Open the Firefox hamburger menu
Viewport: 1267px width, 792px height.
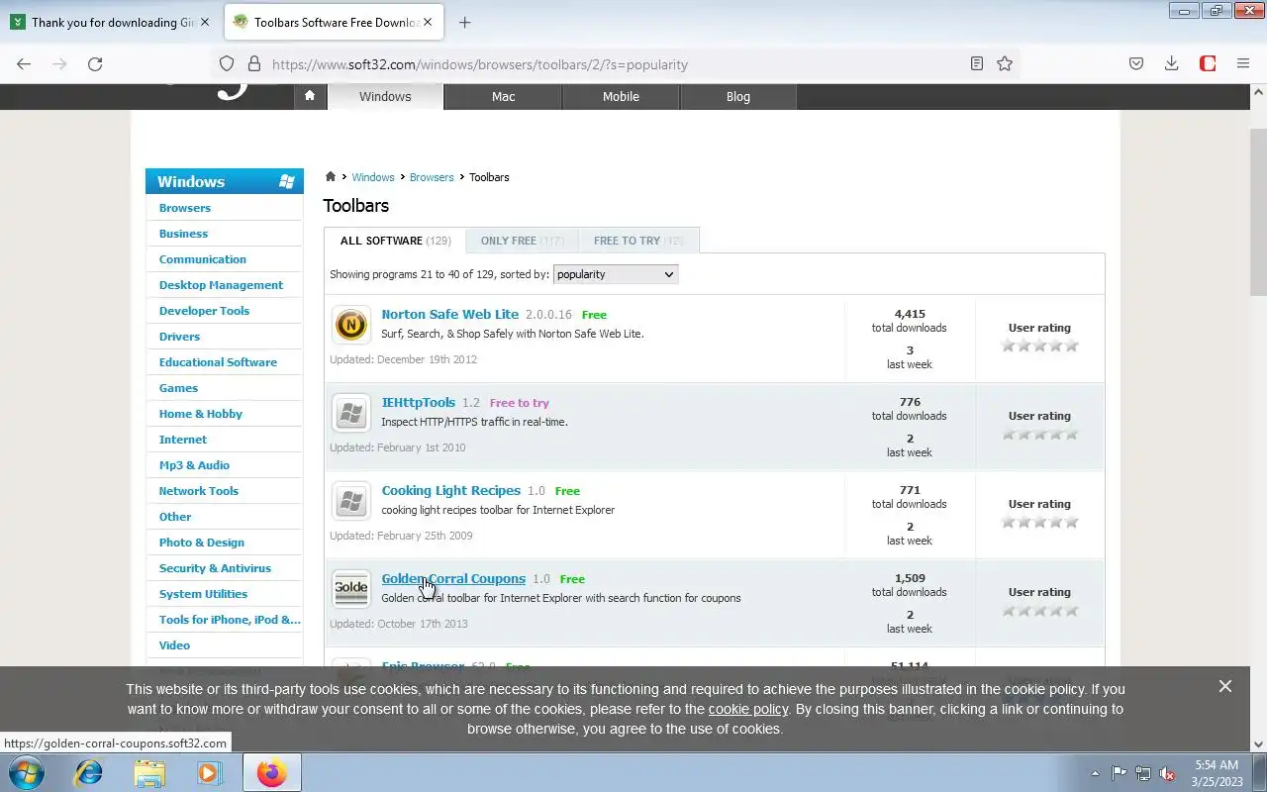[1243, 63]
